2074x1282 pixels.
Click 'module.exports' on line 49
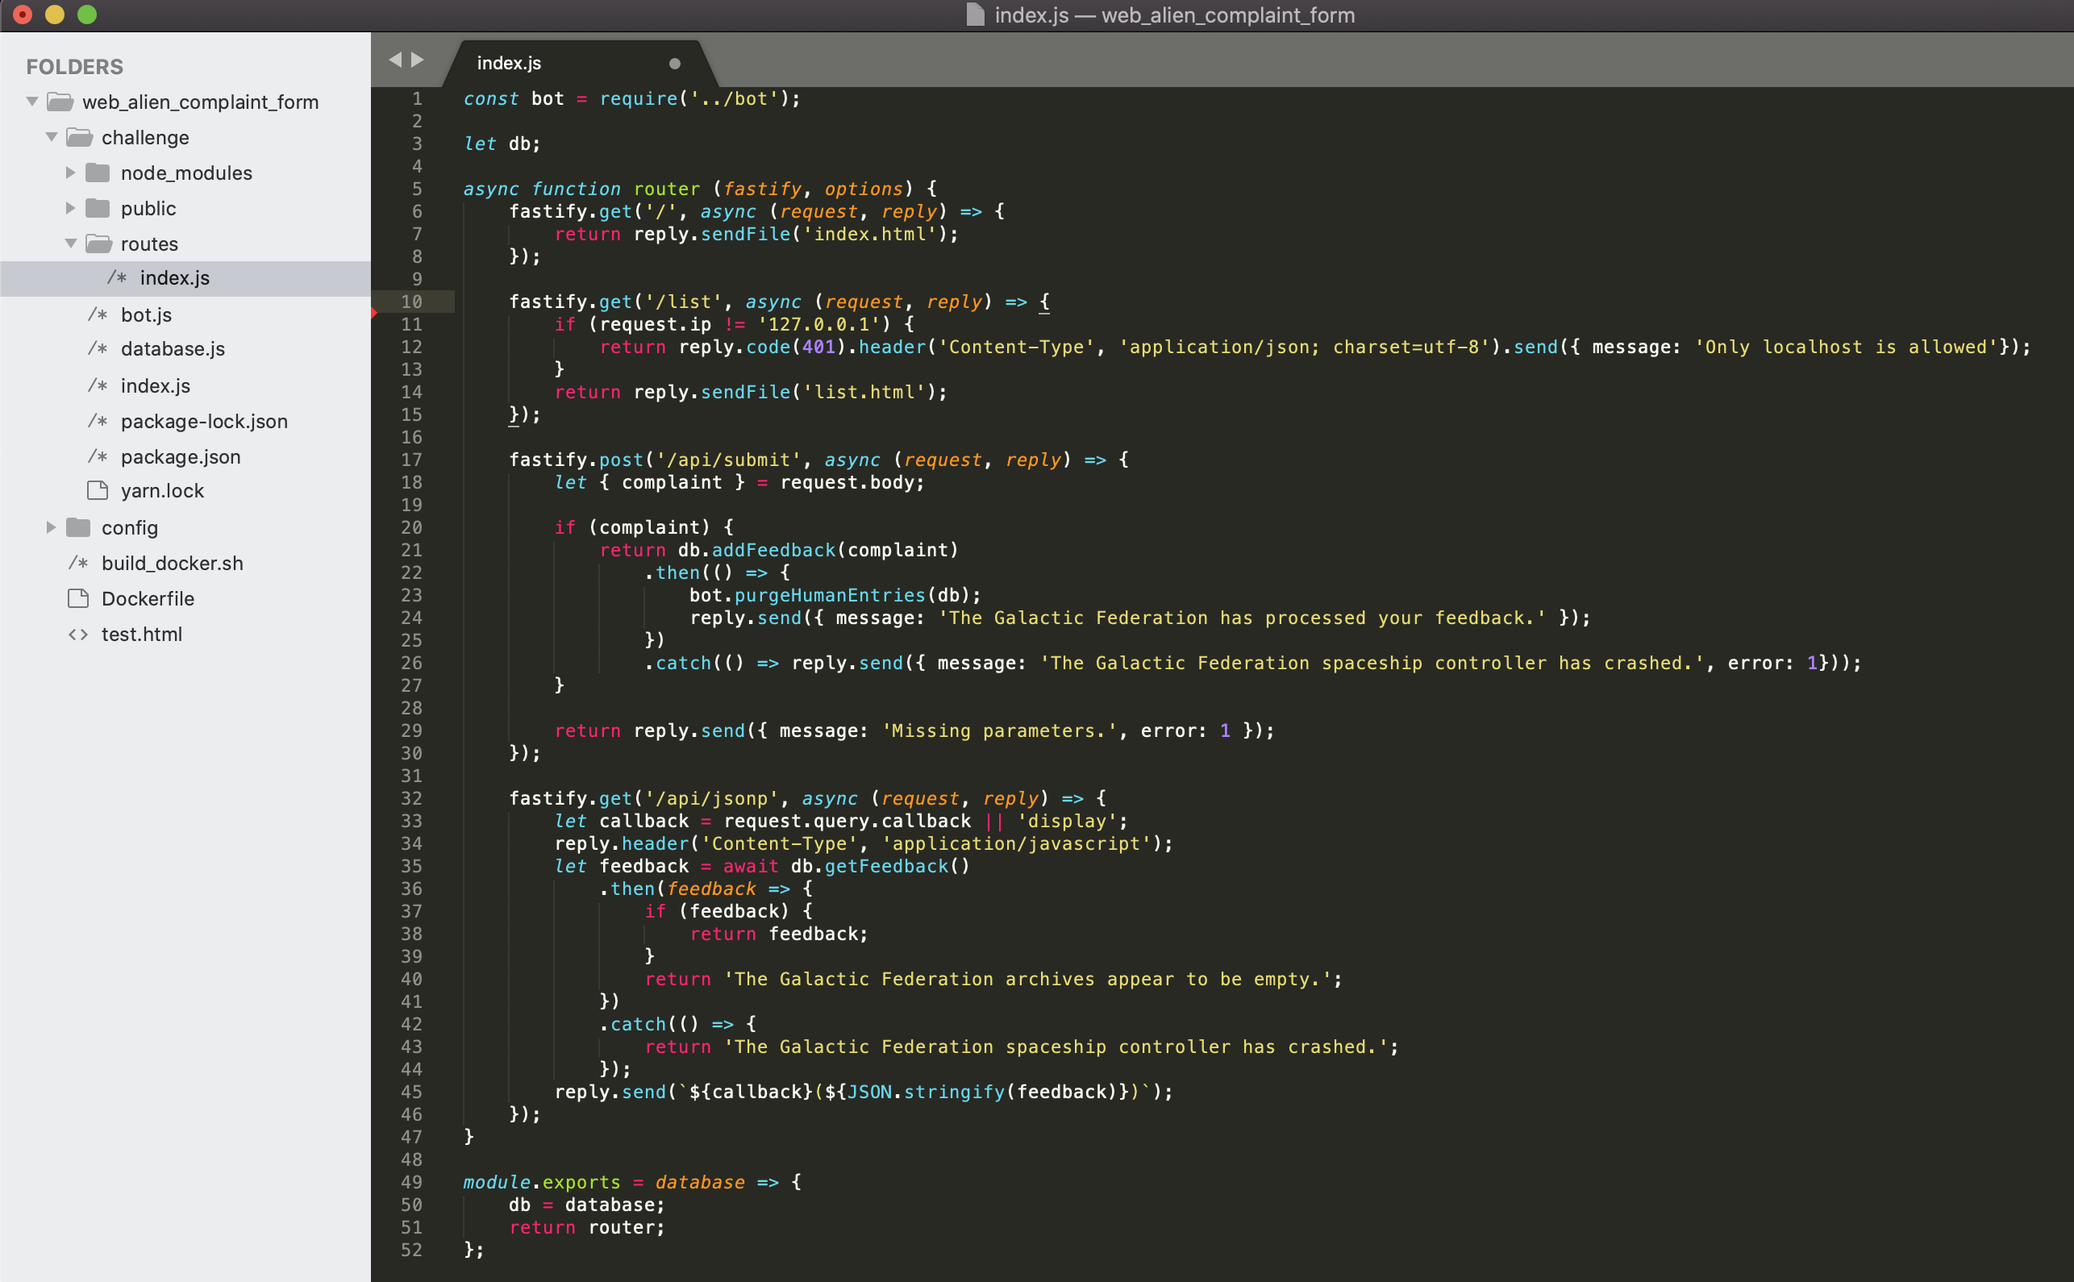(x=542, y=1182)
